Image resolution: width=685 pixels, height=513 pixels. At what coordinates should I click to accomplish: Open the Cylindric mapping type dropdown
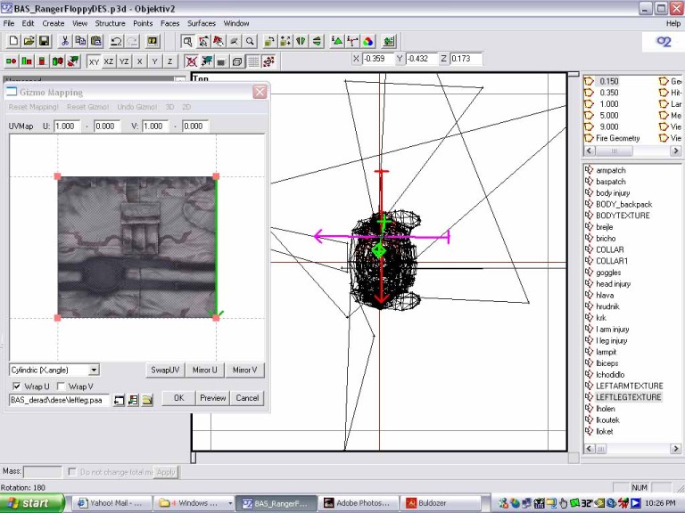94,370
